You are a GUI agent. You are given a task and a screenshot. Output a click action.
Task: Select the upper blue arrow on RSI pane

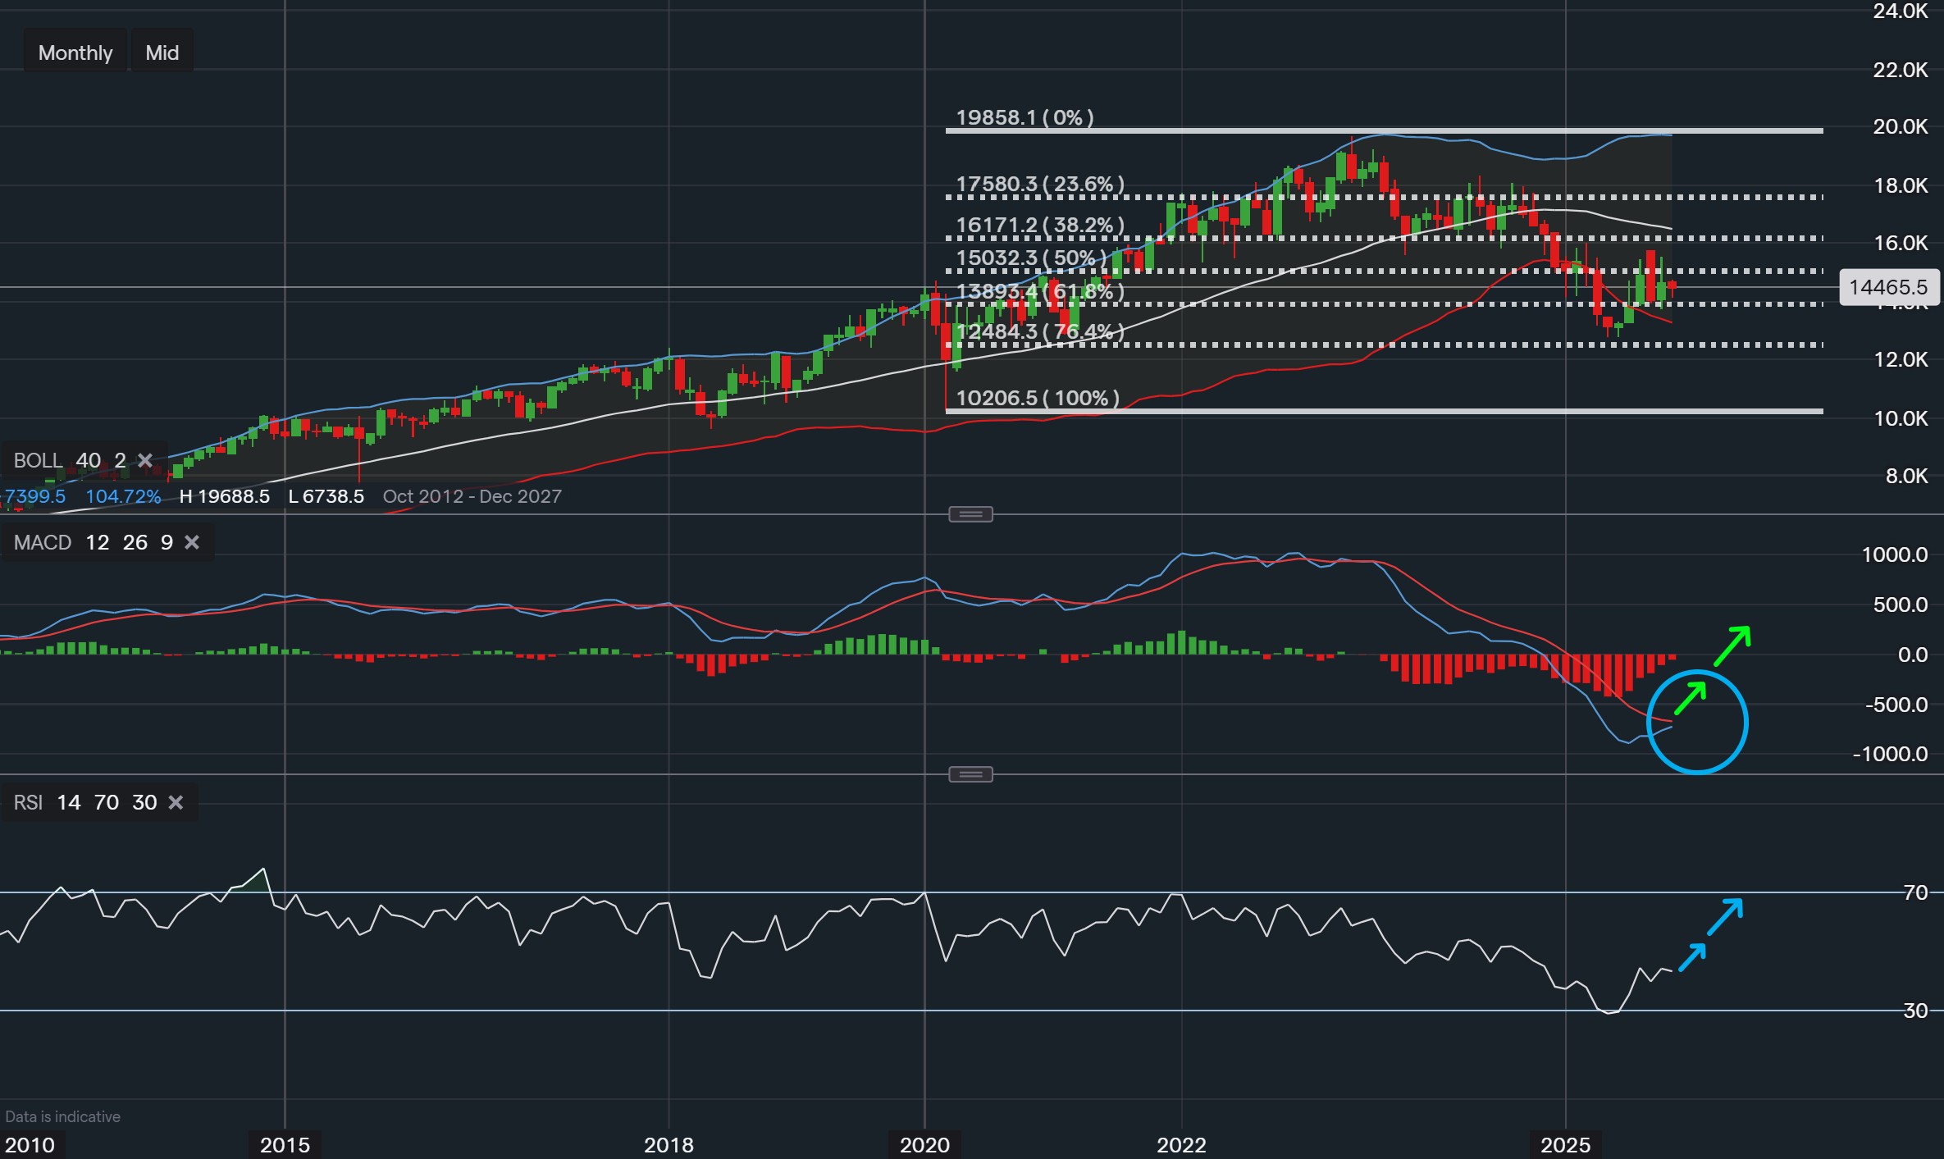(x=1725, y=917)
